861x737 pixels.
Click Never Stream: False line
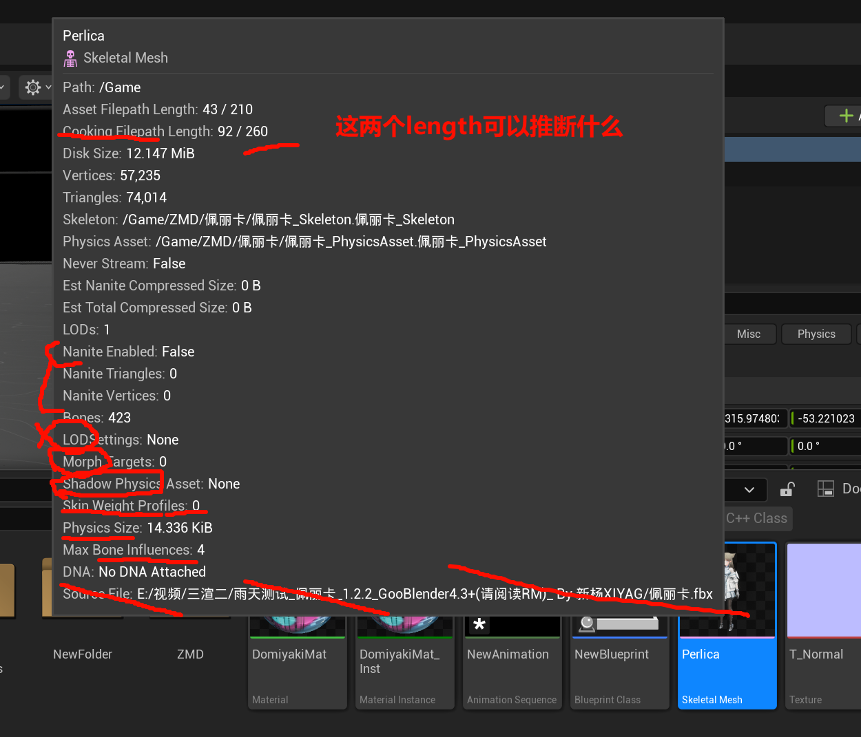click(124, 264)
